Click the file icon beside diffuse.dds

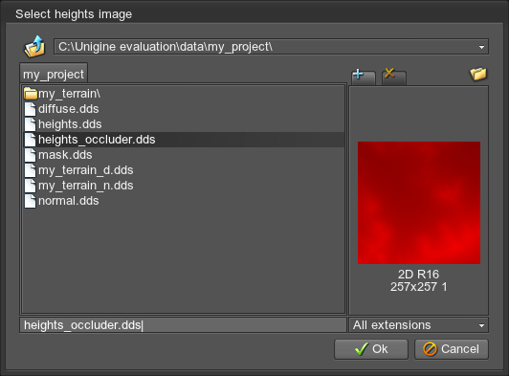(31, 109)
